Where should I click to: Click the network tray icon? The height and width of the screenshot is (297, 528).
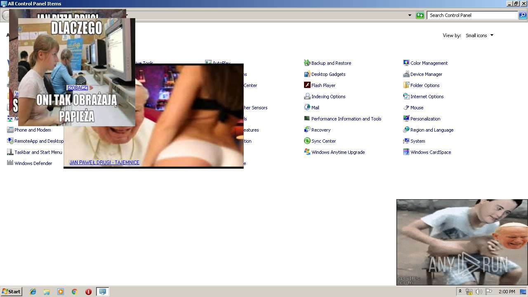point(469,292)
